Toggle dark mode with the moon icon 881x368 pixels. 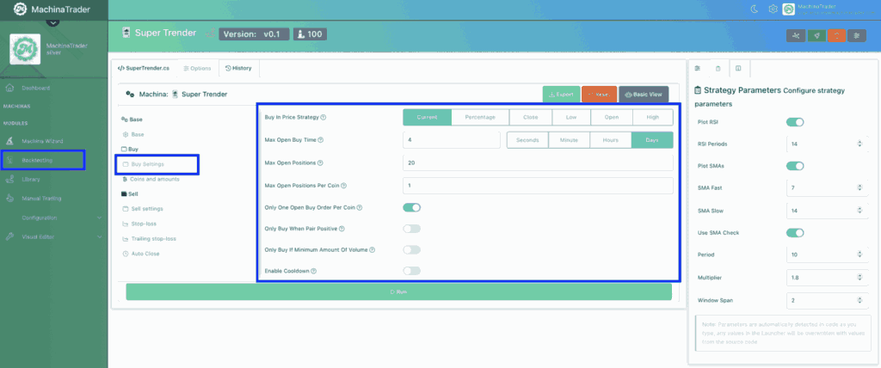(755, 9)
